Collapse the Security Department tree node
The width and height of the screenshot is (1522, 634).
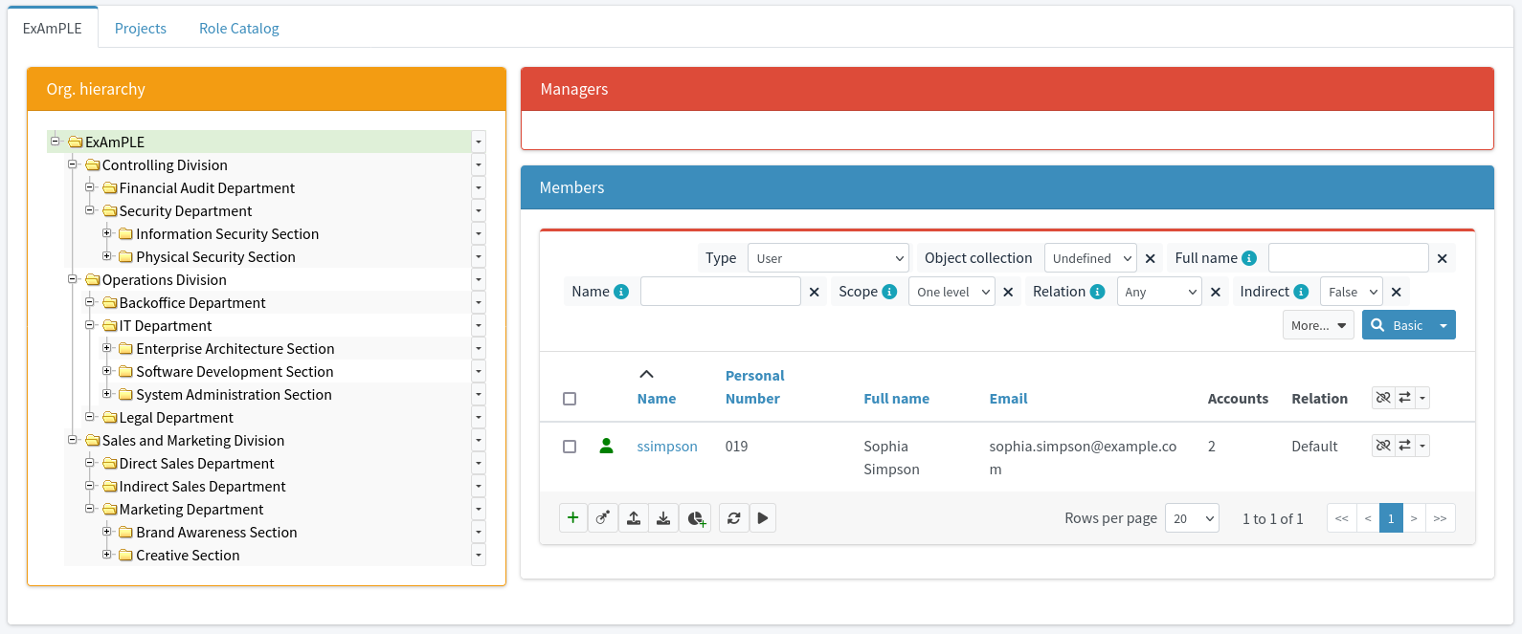tap(90, 210)
